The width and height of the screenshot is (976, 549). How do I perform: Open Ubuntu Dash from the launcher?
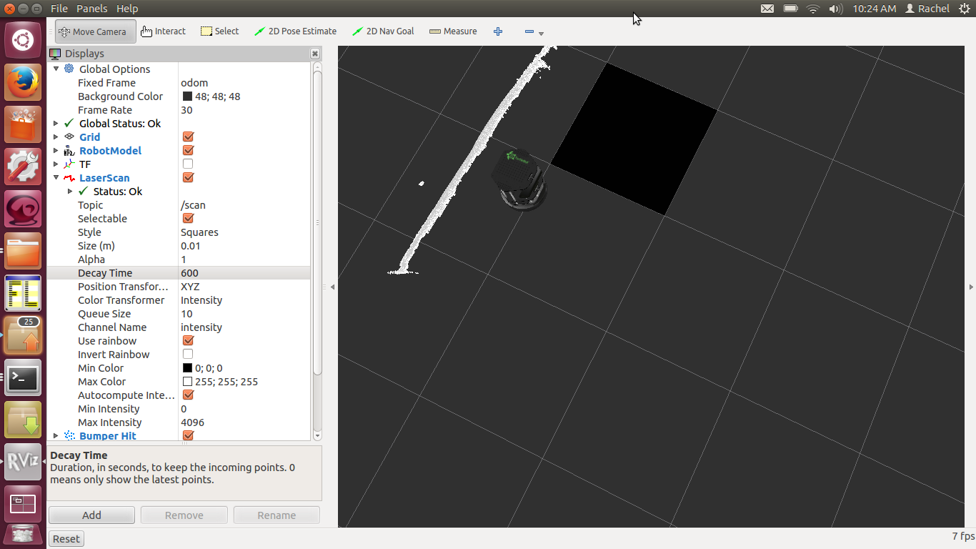point(23,40)
